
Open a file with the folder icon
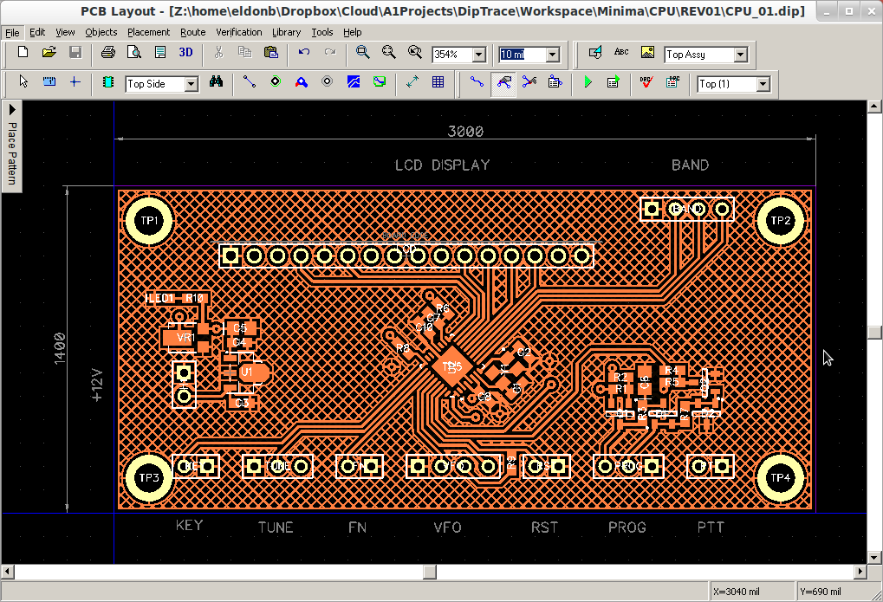click(x=49, y=52)
